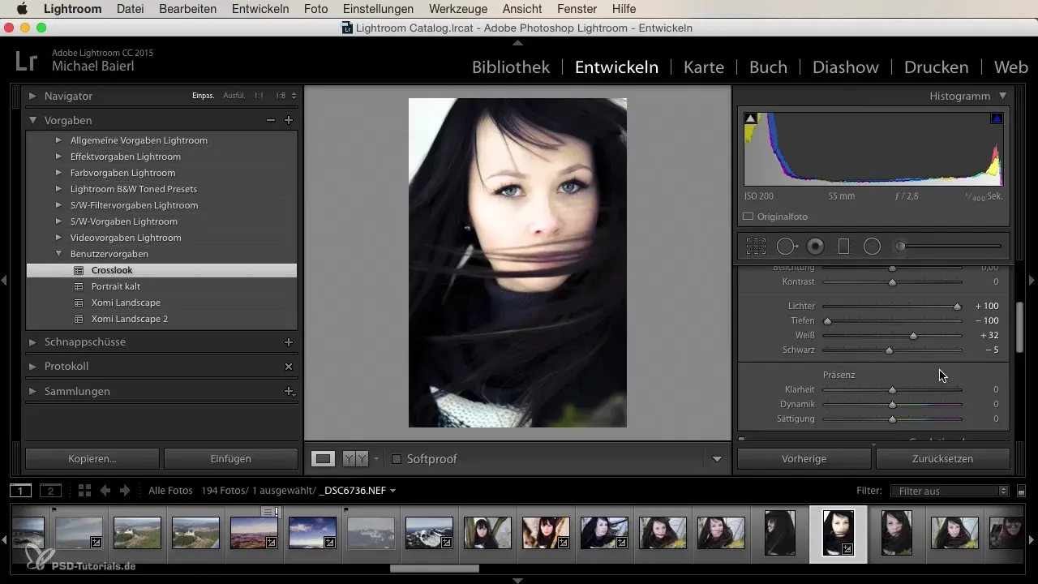Image resolution: width=1038 pixels, height=584 pixels.
Task: Select the Red Eye Correction tool
Action: pyautogui.click(x=816, y=247)
